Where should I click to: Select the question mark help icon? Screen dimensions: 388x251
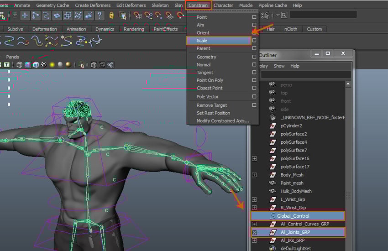(x=100, y=16)
